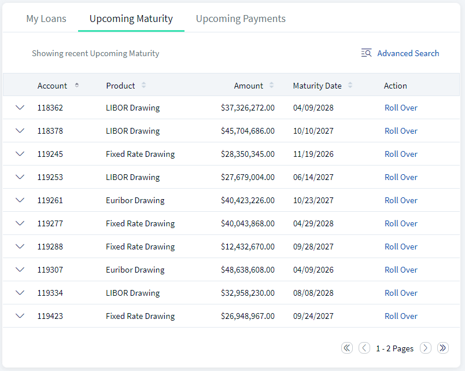Roll Over account 119245 loan
Viewport: 465px width, 371px height.
[x=401, y=154]
